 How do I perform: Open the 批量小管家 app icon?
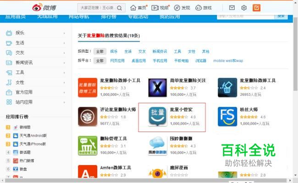158,116
